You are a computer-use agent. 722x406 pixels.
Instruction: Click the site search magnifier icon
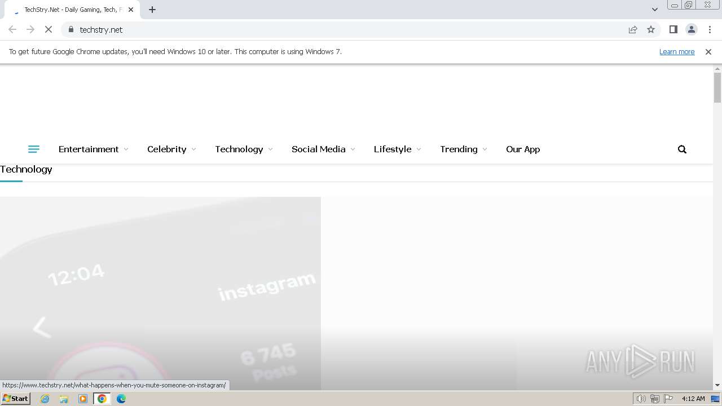tap(682, 149)
